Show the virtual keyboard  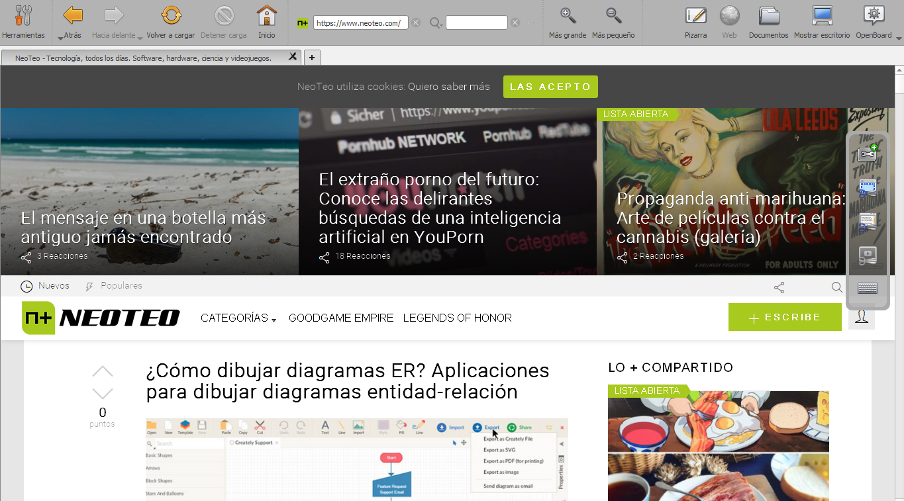click(868, 288)
